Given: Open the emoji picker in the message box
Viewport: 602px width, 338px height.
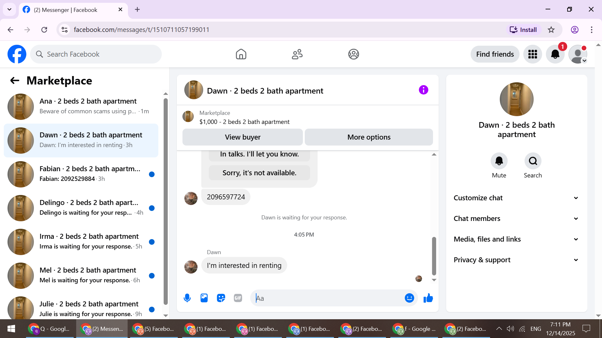Looking at the screenshot, I should pyautogui.click(x=409, y=298).
